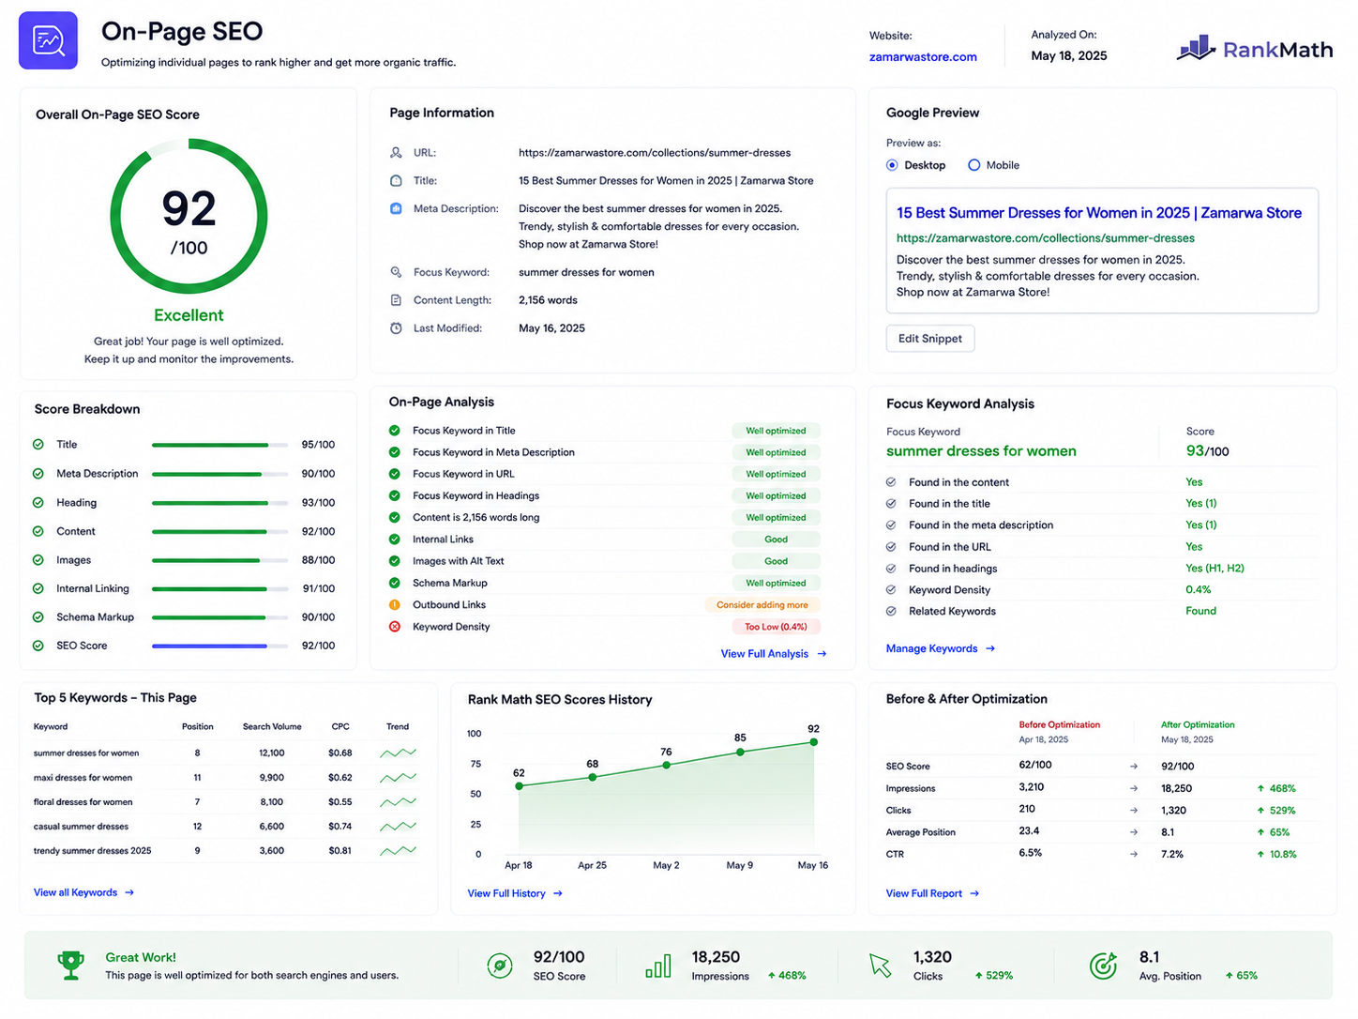This screenshot has width=1358, height=1019.
Task: Click the 93/100 focus keyword score
Action: click(1208, 451)
